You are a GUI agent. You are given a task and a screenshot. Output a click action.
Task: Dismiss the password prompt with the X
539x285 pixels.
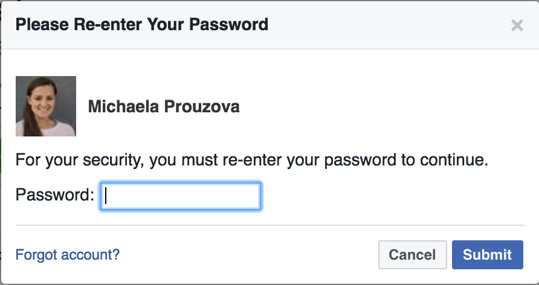point(517,25)
